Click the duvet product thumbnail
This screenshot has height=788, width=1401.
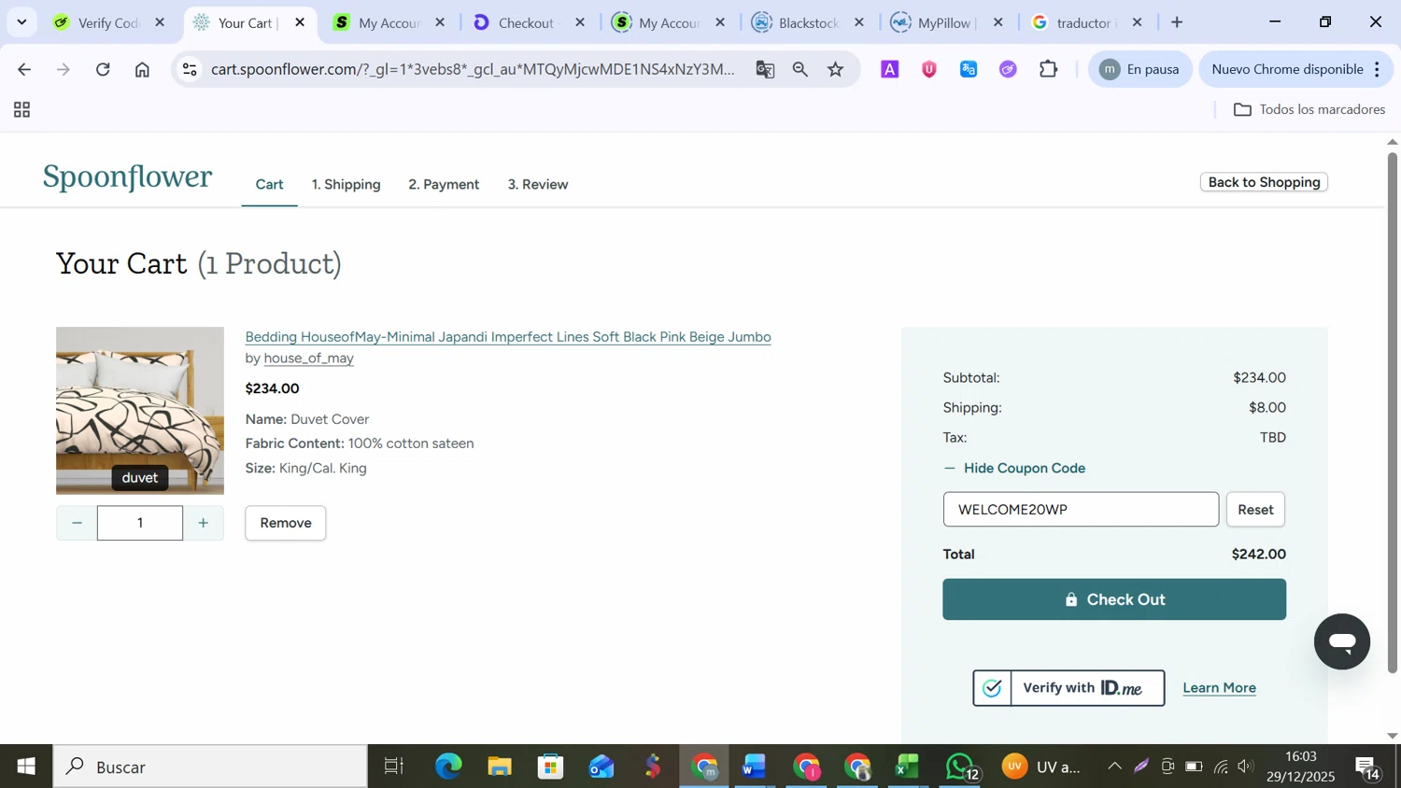140,411
